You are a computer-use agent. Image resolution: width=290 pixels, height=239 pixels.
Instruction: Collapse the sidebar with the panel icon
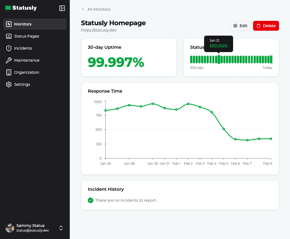point(62,8)
